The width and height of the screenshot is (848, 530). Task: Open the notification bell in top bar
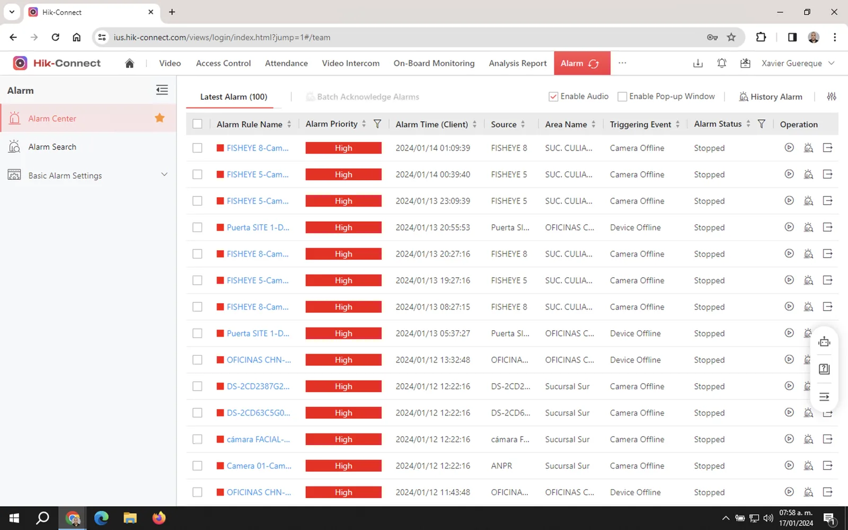pyautogui.click(x=721, y=63)
